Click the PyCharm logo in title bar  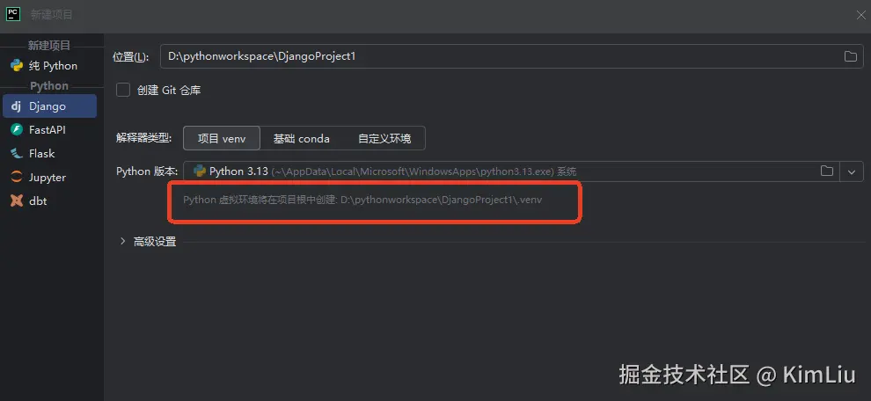pyautogui.click(x=13, y=14)
